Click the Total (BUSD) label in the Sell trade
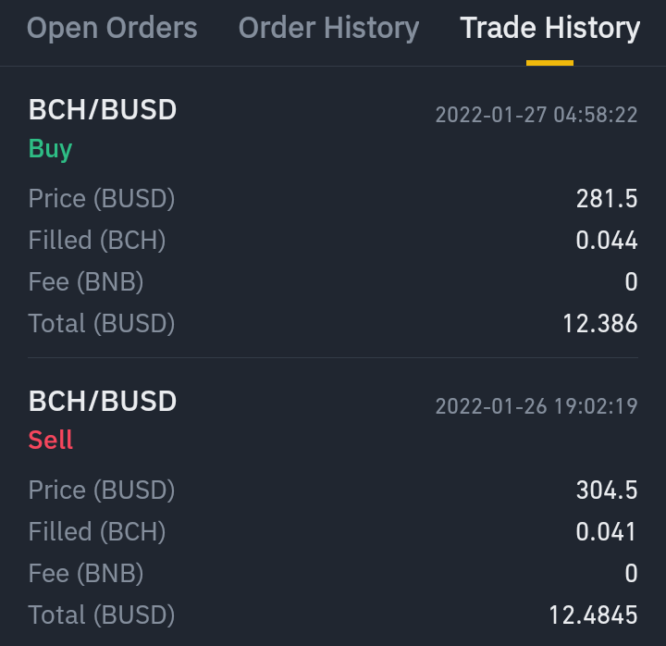The width and height of the screenshot is (666, 646). [x=102, y=615]
